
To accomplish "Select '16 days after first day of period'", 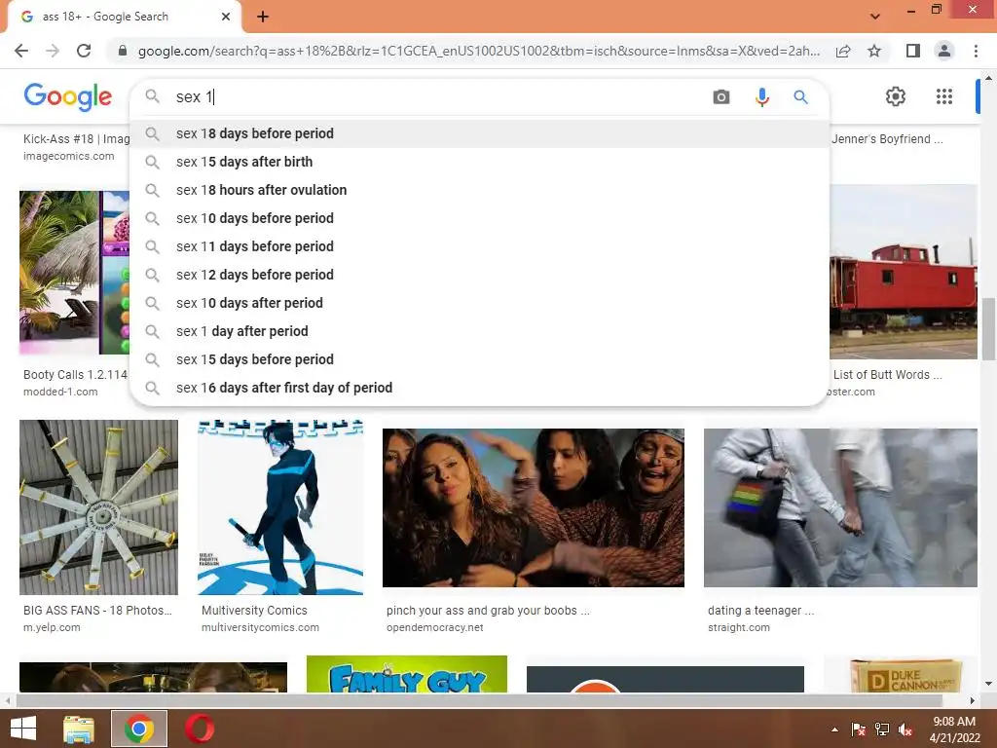I will tap(479, 388).
